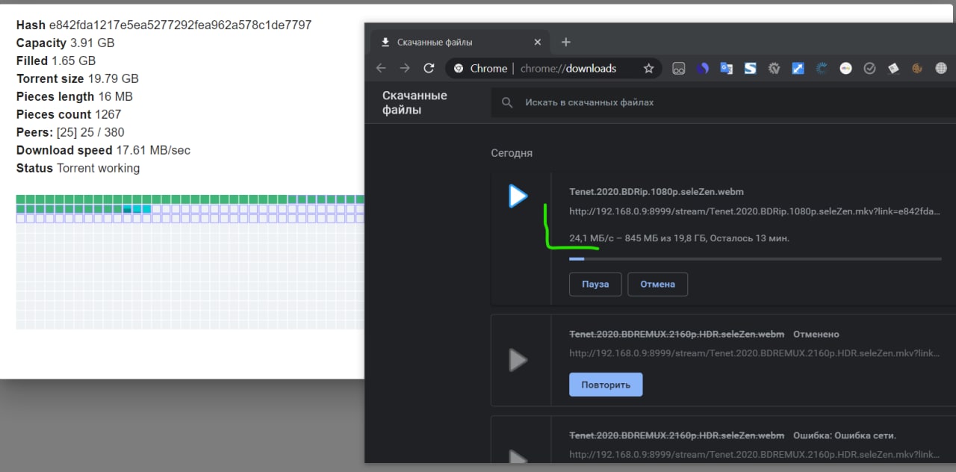The height and width of the screenshot is (472, 956).
Task: Click the Сегодня date heading
Action: [x=512, y=153]
